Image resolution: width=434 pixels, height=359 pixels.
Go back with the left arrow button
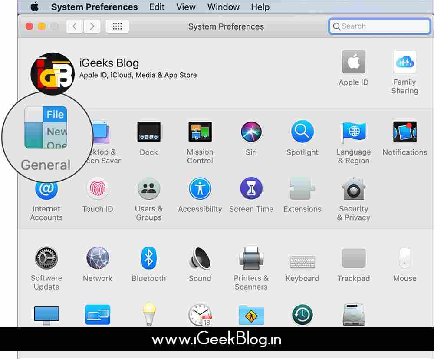[x=75, y=26]
